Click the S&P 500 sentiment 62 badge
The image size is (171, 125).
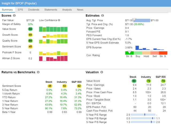79,86
